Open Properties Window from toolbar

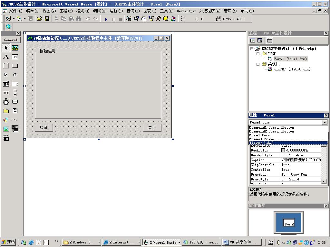[x=136, y=19]
